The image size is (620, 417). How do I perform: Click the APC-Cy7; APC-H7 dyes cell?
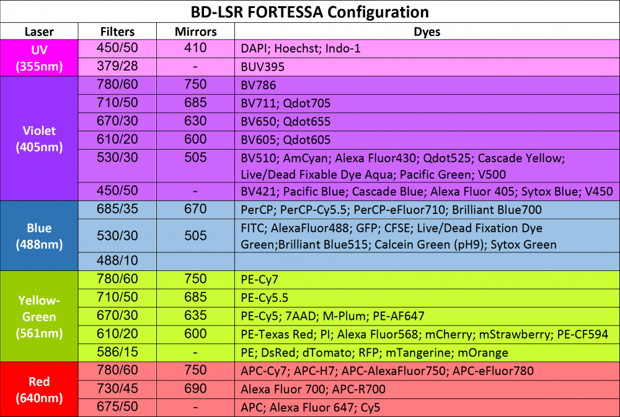click(x=427, y=371)
